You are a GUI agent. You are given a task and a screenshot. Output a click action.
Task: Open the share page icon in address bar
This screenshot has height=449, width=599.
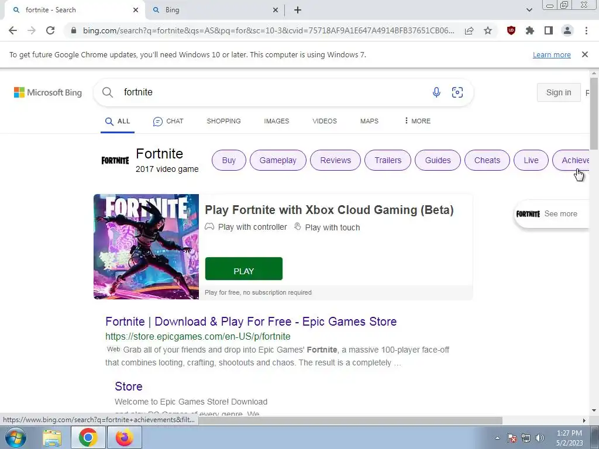pyautogui.click(x=469, y=30)
